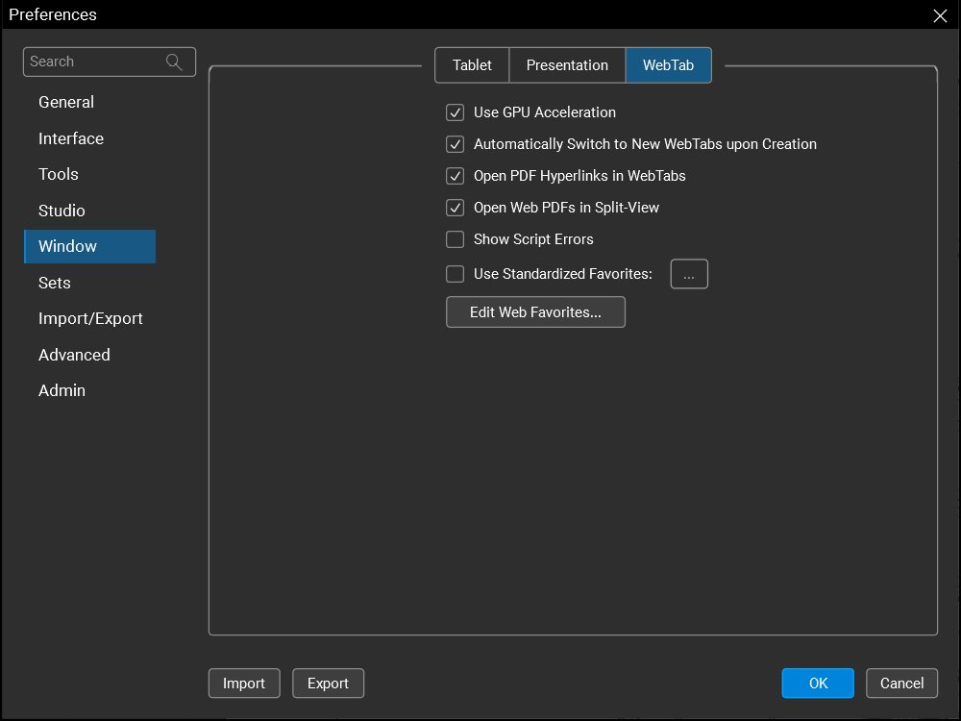Select the WebTab tab

click(x=668, y=65)
